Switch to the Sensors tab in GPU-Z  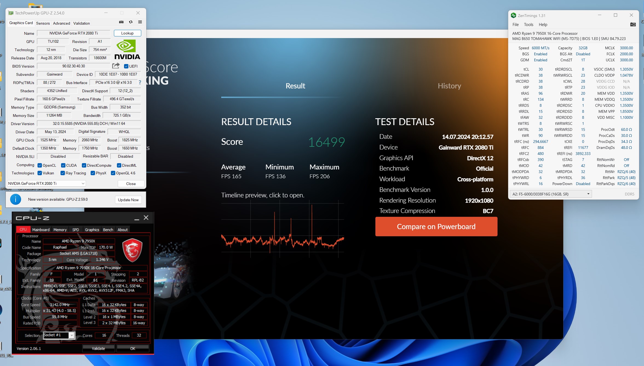43,23
